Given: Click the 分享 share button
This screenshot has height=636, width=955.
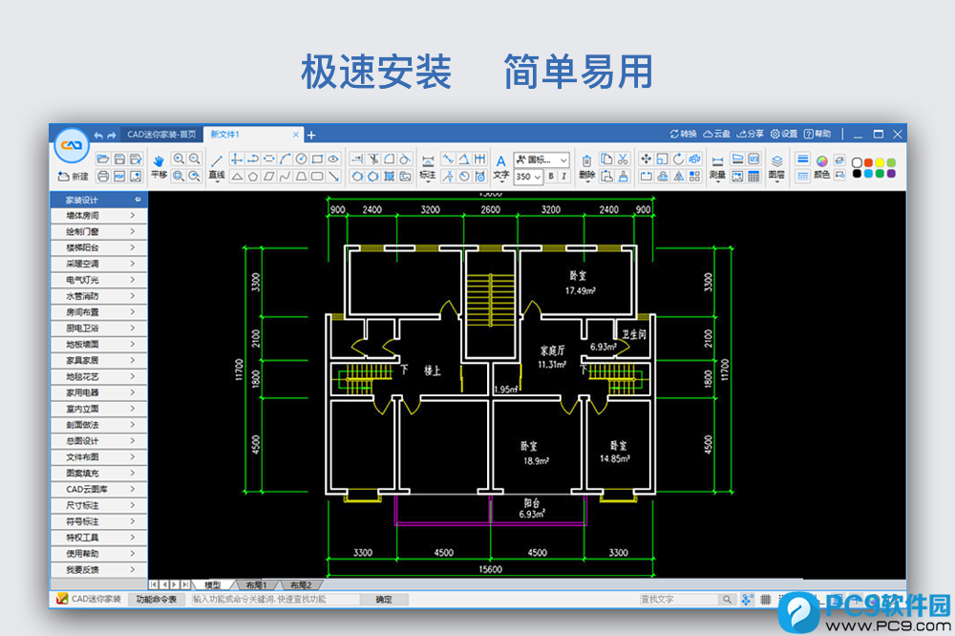Looking at the screenshot, I should click(x=750, y=134).
